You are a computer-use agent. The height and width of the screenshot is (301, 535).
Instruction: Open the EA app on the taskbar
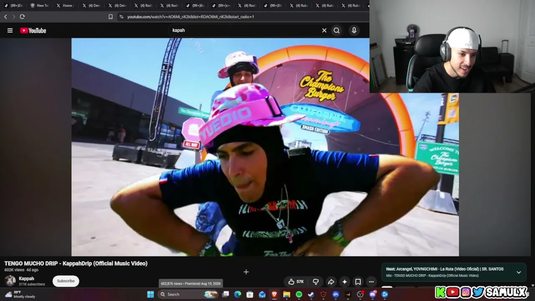(x=336, y=294)
